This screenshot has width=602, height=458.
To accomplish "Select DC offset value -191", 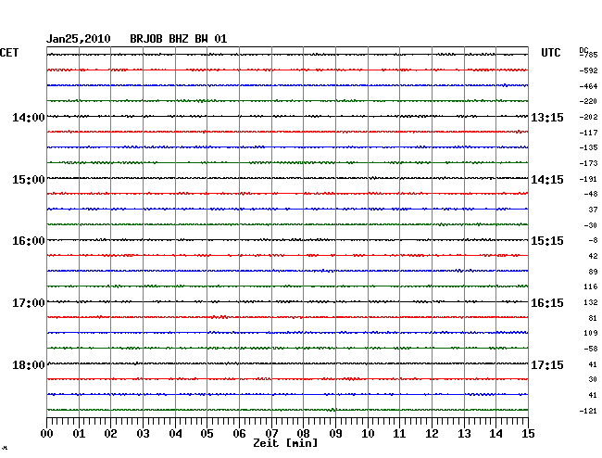I will (x=588, y=179).
